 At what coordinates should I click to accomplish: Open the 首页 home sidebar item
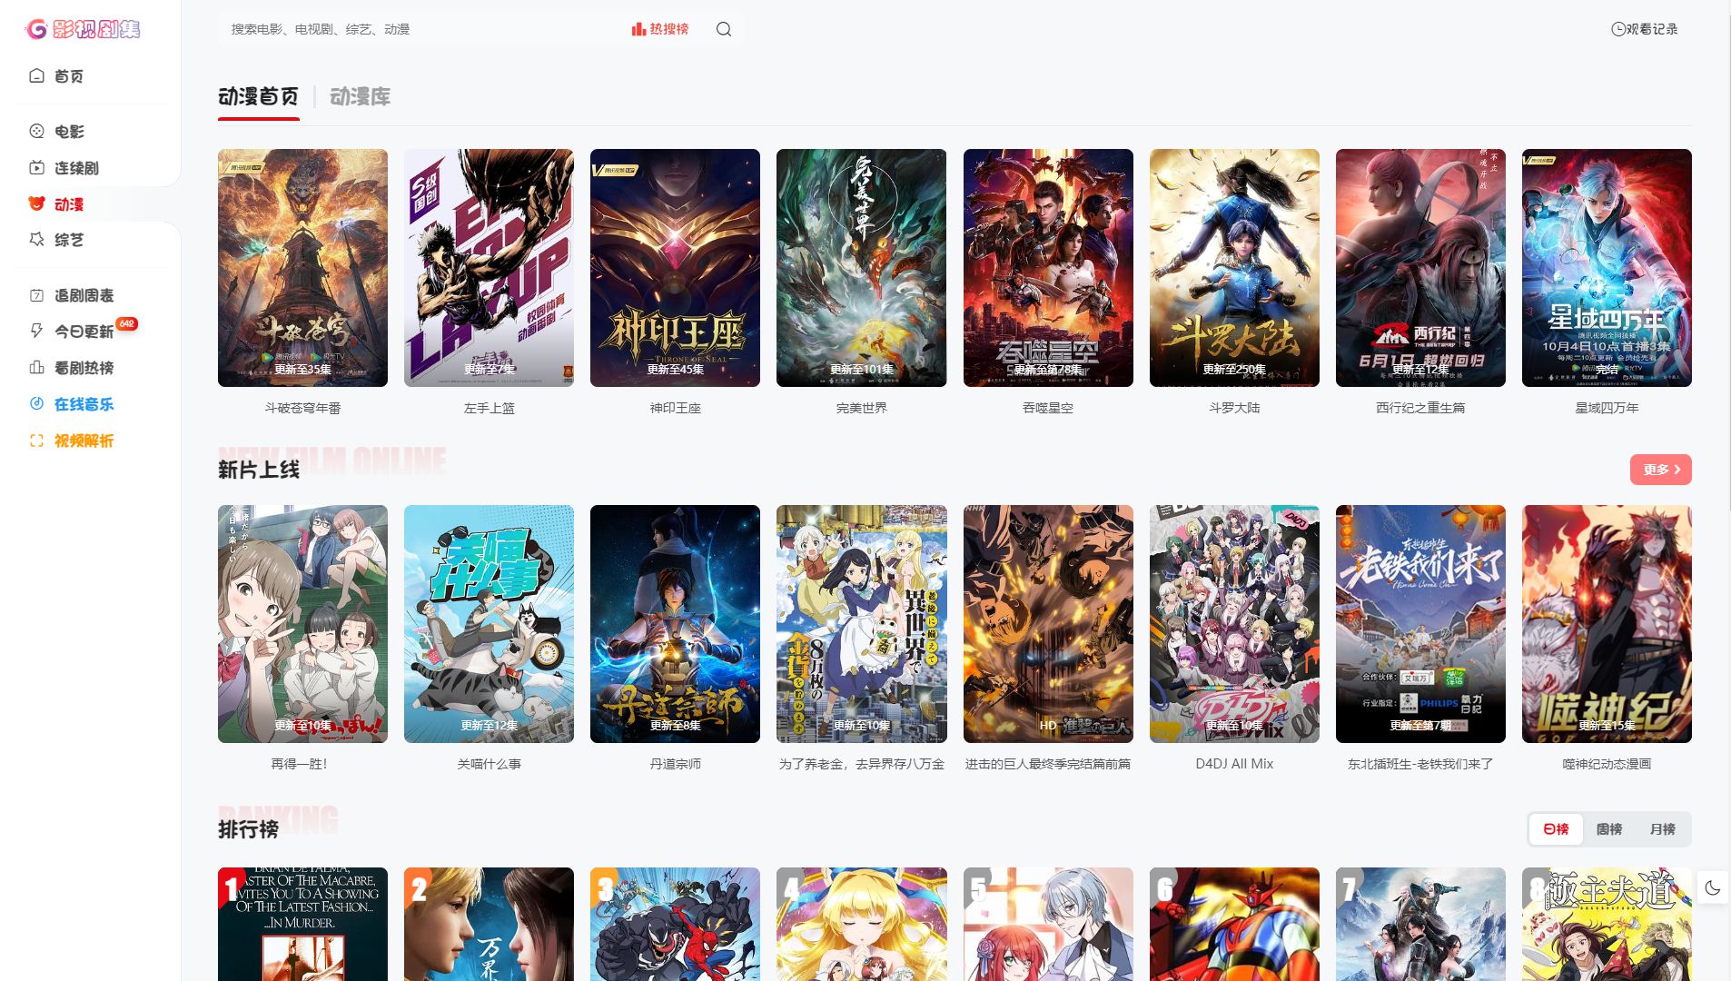click(x=56, y=76)
